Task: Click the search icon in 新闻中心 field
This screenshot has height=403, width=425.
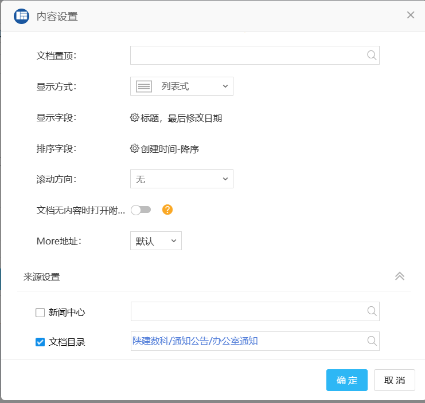Action: coord(372,311)
